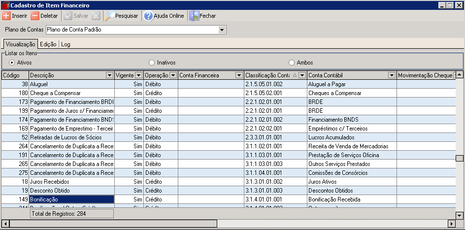Click code 264 cell
Screen dimensions: 465x230
15,146
